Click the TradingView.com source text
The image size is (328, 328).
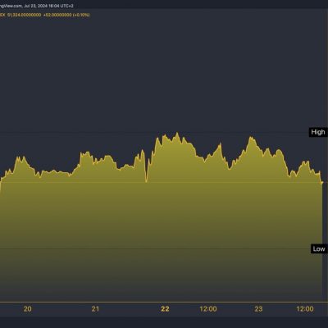coord(11,6)
